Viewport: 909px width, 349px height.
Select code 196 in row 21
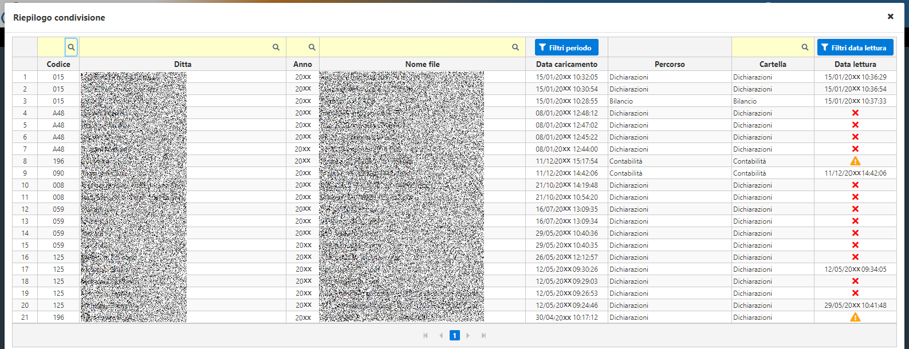pos(58,317)
